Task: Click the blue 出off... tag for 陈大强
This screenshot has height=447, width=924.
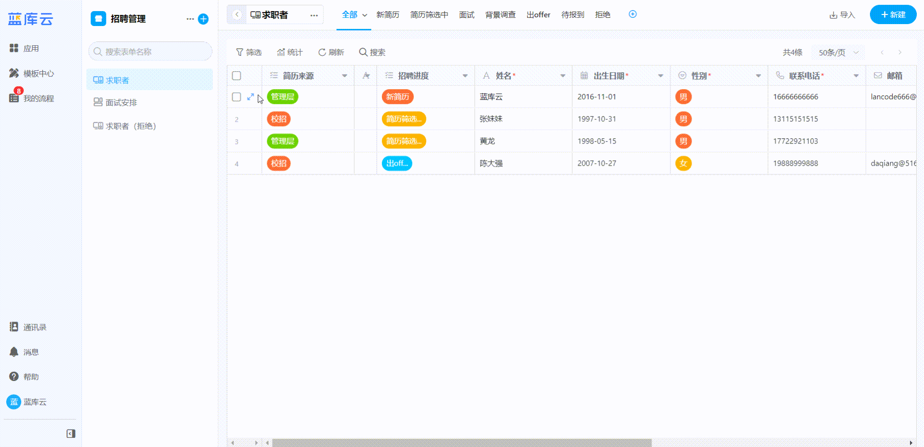Action: point(397,163)
